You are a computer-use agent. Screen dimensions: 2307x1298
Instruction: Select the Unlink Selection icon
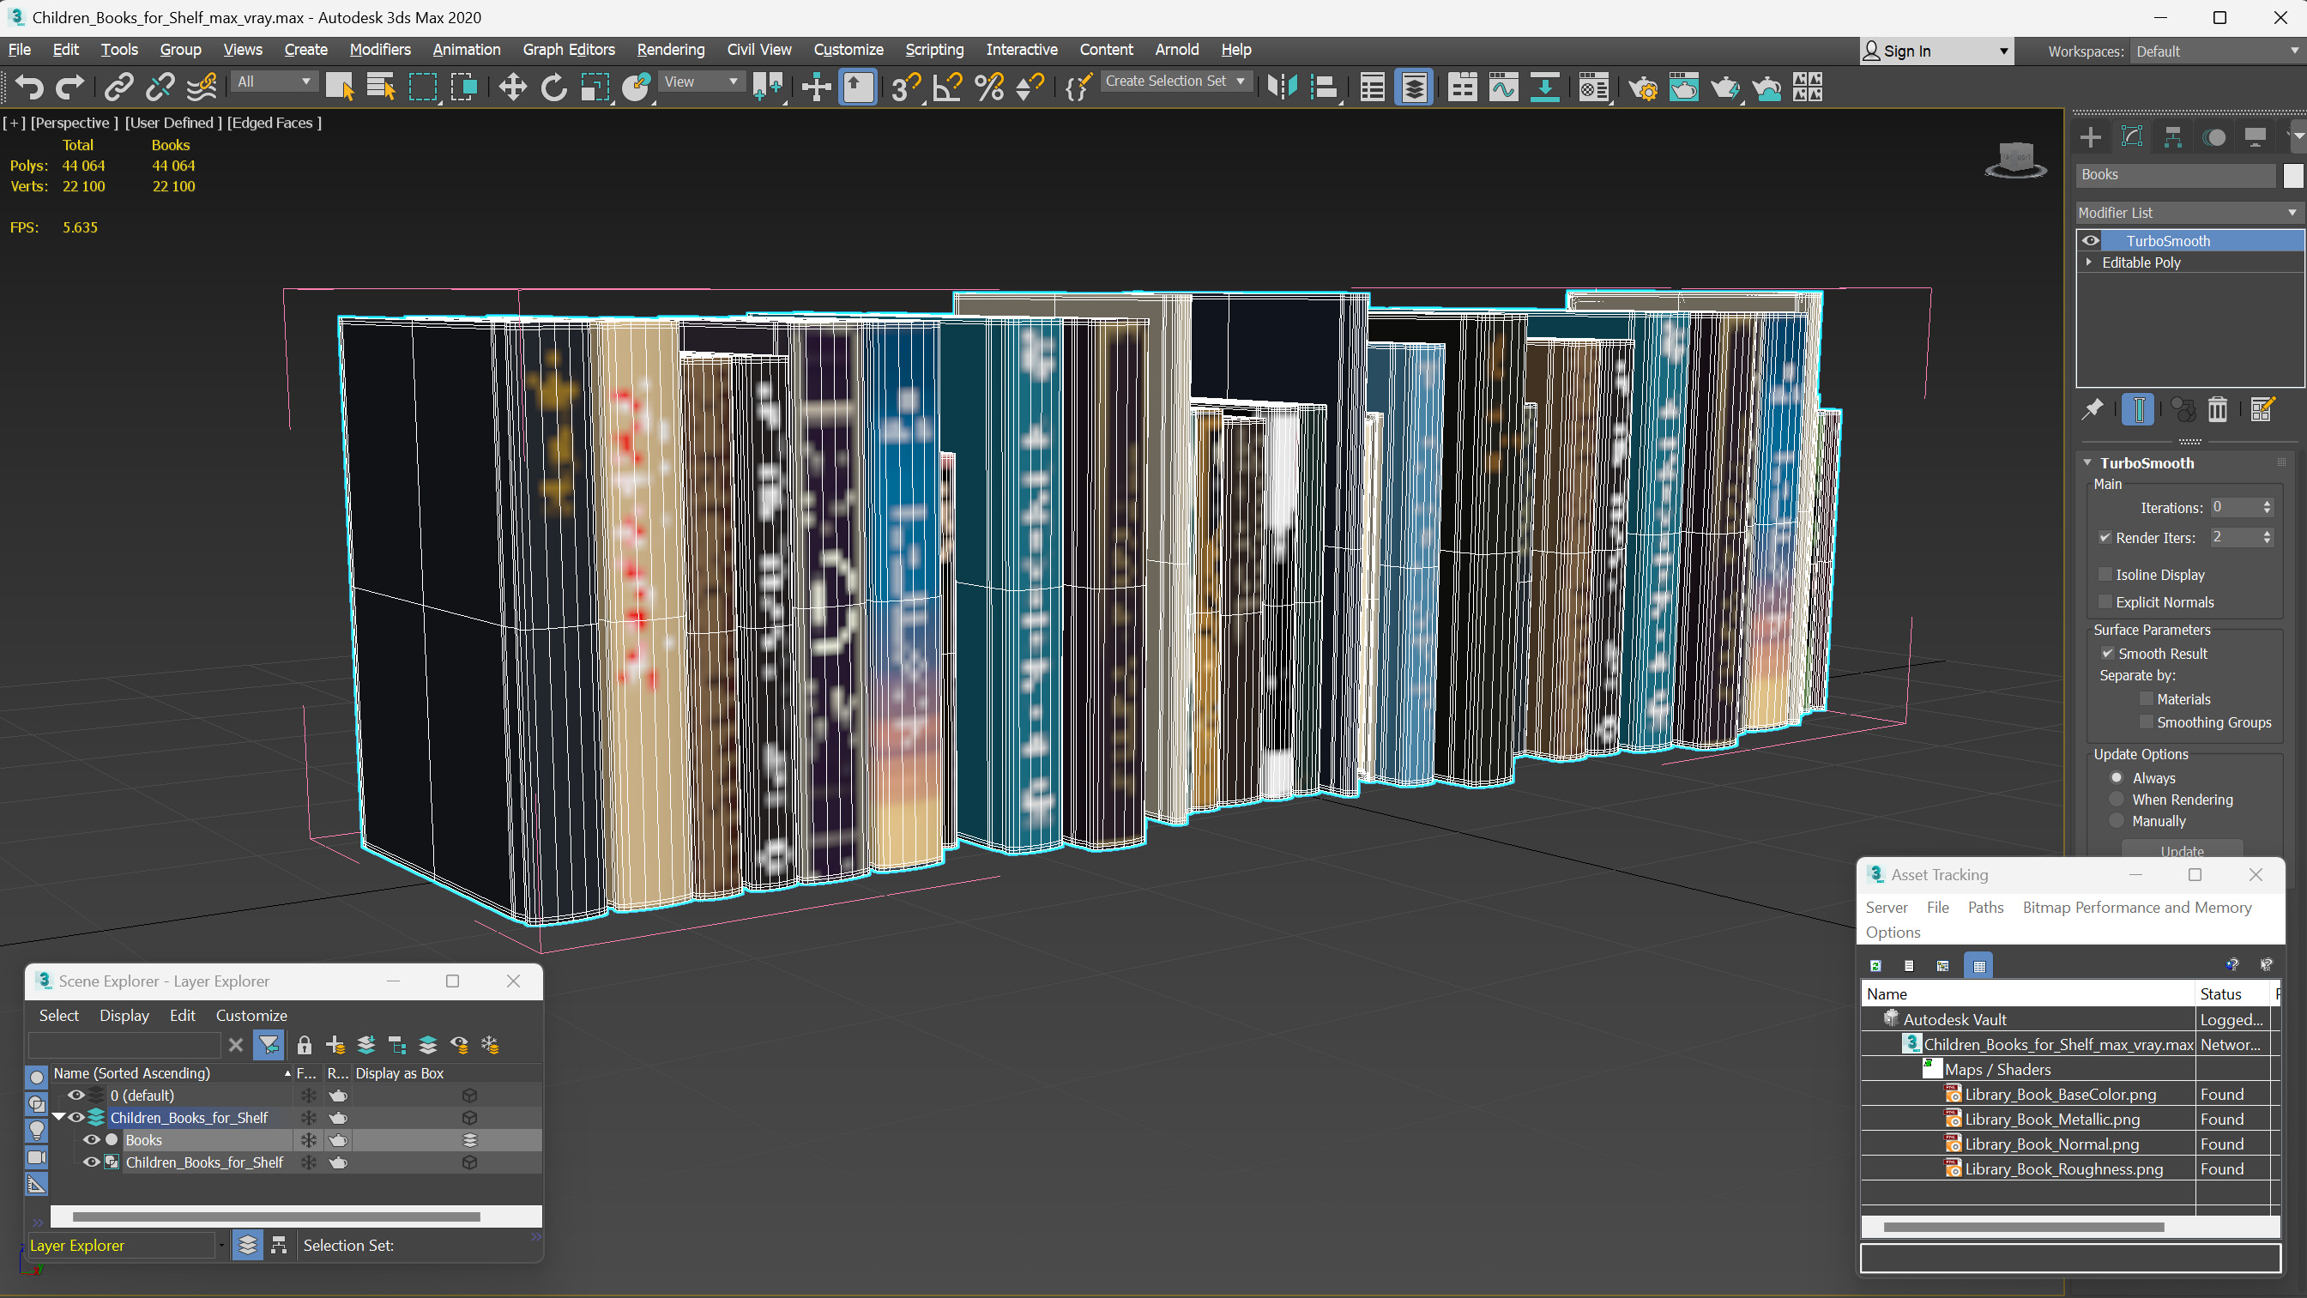(160, 87)
